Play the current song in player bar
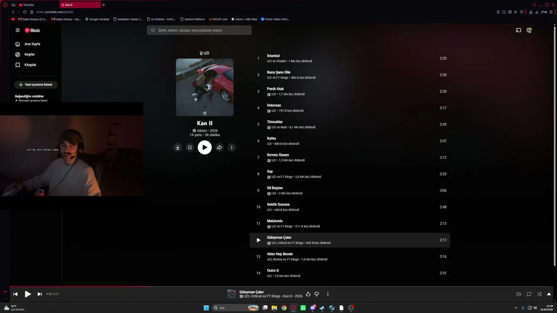 (x=27, y=294)
